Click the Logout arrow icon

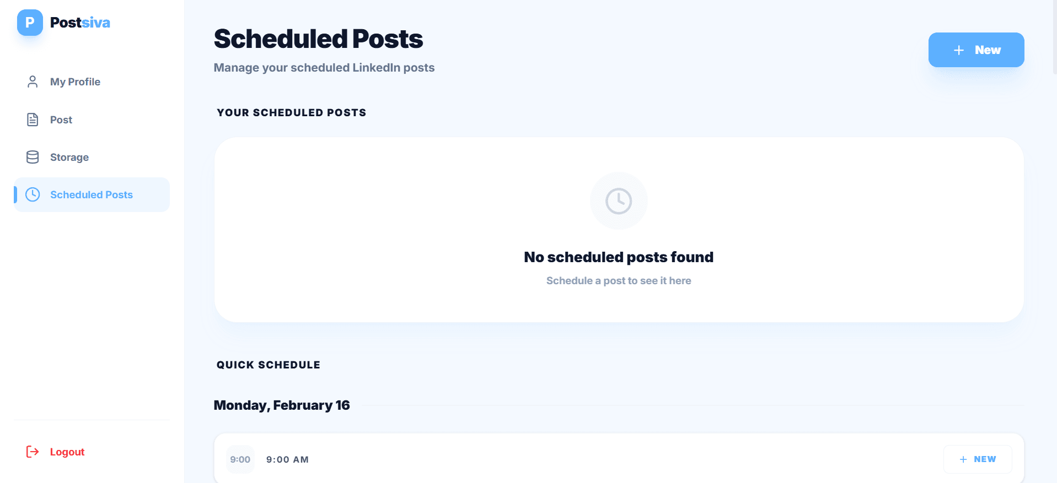33,452
